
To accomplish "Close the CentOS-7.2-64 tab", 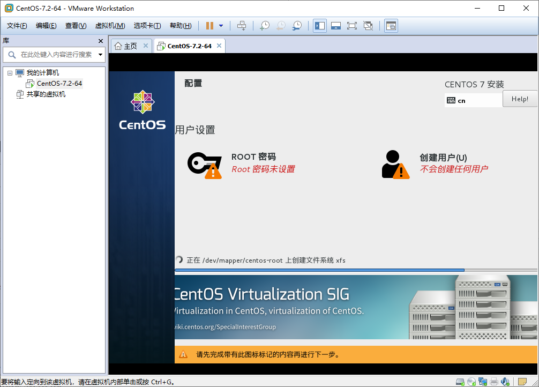I will tap(219, 46).
